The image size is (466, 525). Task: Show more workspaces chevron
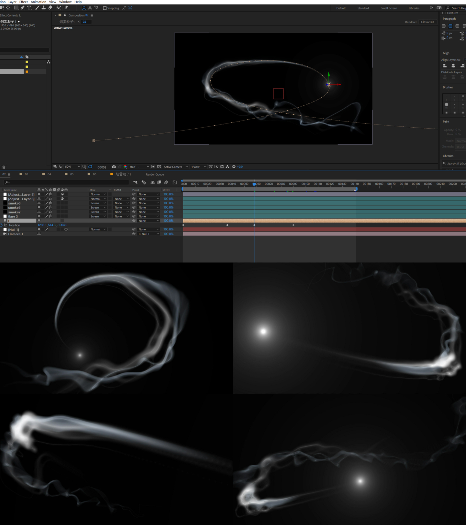coord(431,8)
